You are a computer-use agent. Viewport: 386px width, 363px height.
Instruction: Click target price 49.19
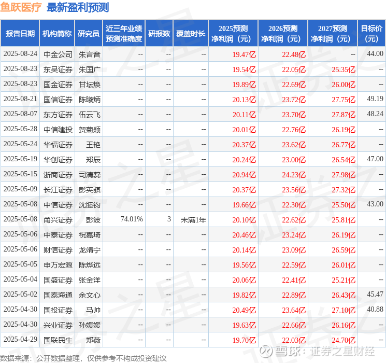tap(375, 99)
